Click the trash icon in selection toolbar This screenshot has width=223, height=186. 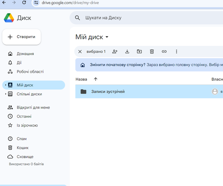[x=152, y=51]
